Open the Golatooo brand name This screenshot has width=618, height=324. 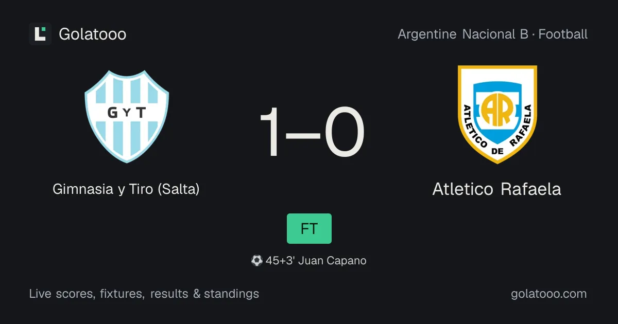pos(93,34)
